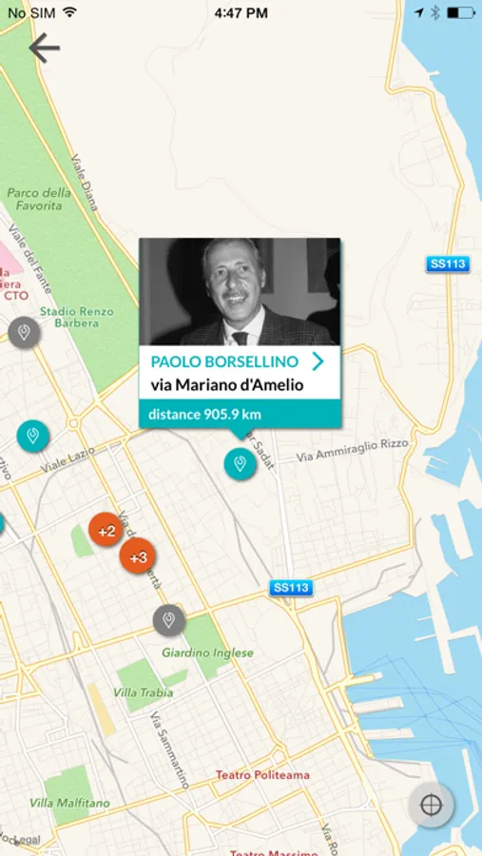Tap the locate-me crosshair button
The image size is (482, 856).
[x=431, y=805]
